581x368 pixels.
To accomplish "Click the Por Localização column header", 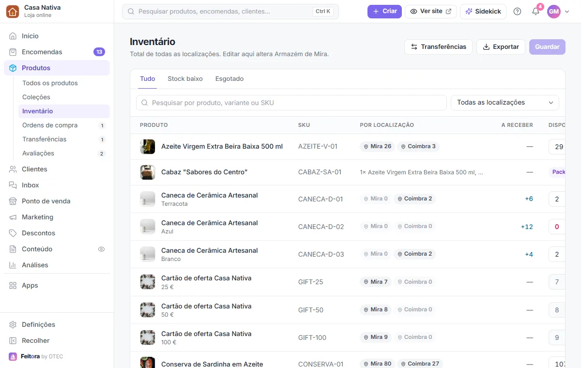I will pyautogui.click(x=387, y=125).
